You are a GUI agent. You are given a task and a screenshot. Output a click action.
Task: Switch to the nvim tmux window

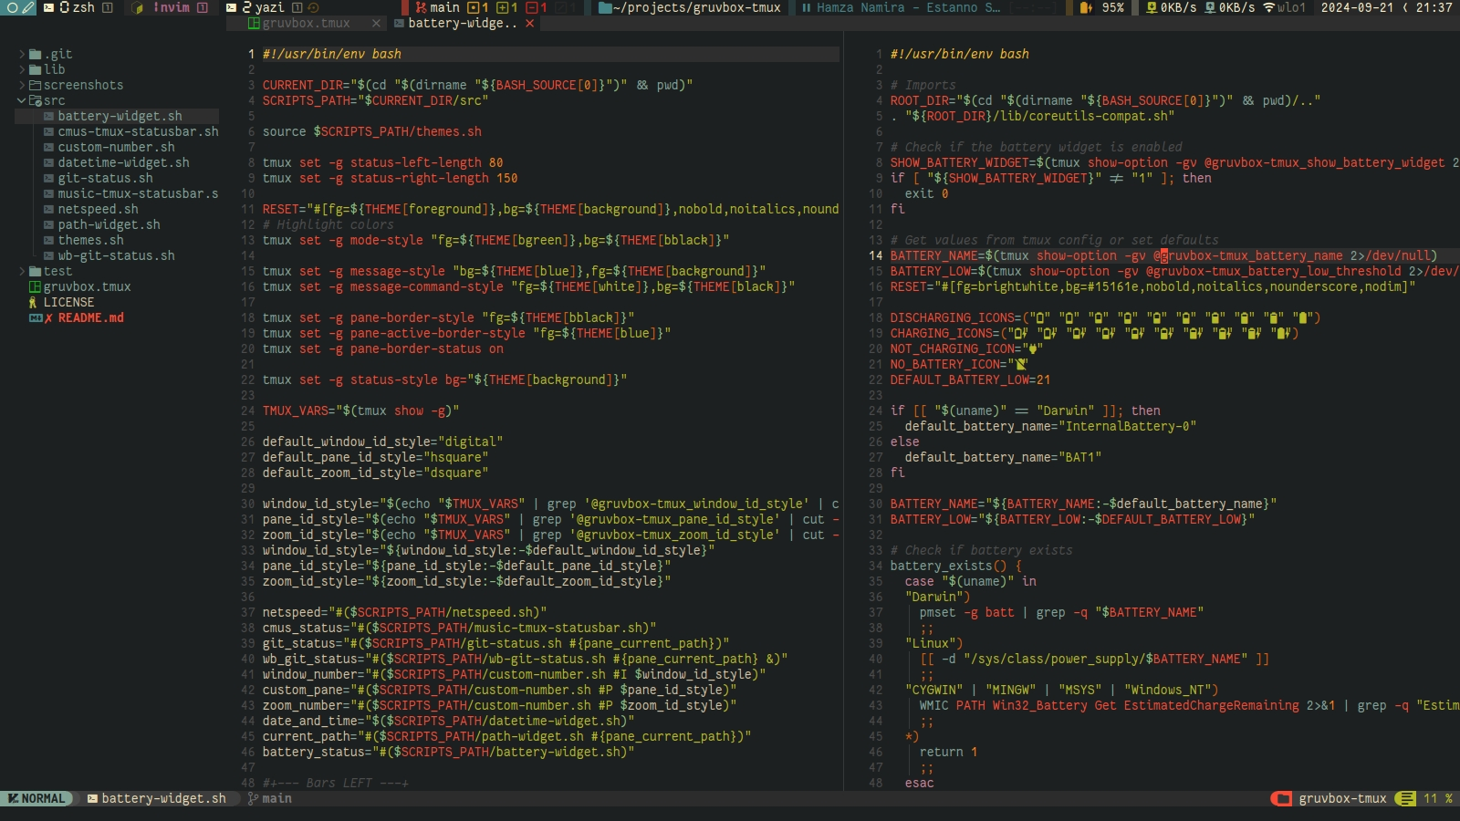click(x=172, y=7)
